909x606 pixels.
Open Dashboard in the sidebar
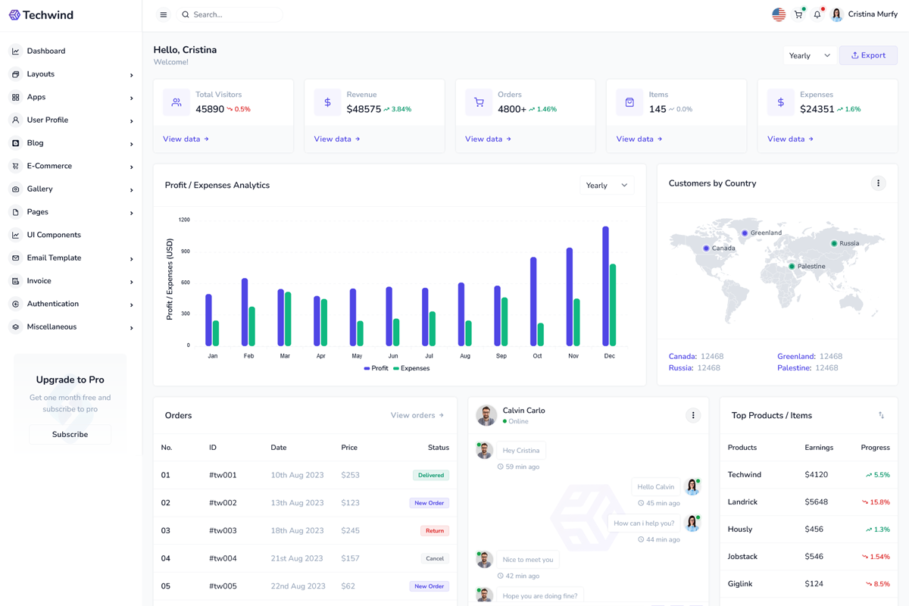click(x=46, y=52)
